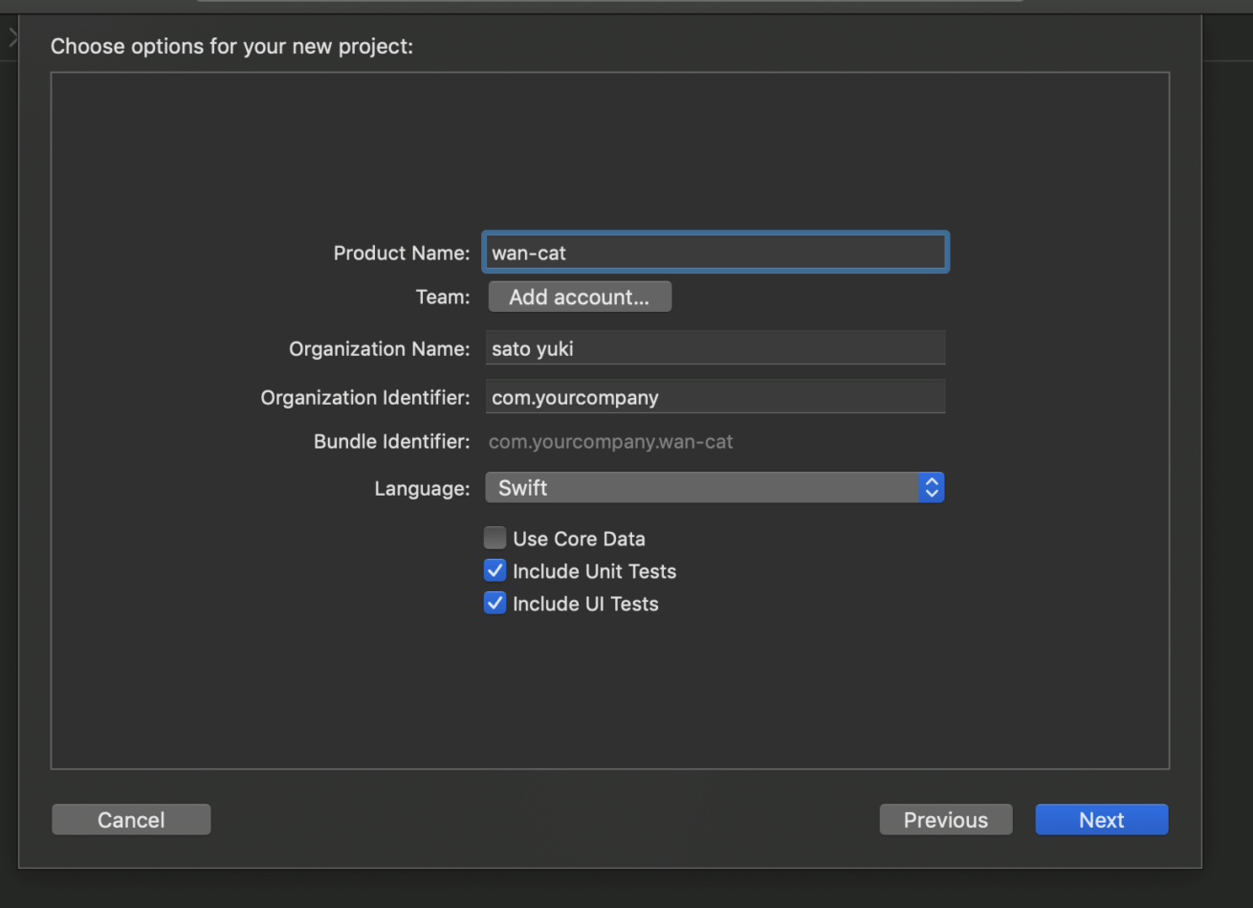Image resolution: width=1253 pixels, height=908 pixels.
Task: Uncheck the Include Unit Tests checkbox
Action: (x=495, y=571)
